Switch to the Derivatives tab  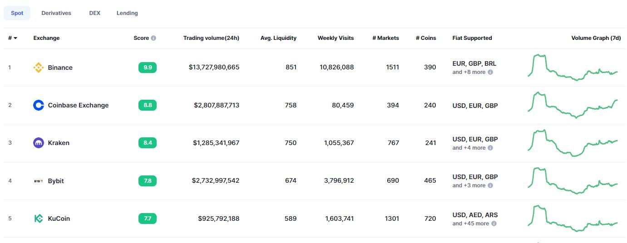56,13
